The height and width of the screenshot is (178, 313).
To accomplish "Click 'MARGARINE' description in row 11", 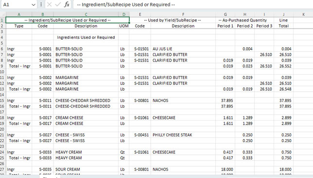I will tap(86, 78).
